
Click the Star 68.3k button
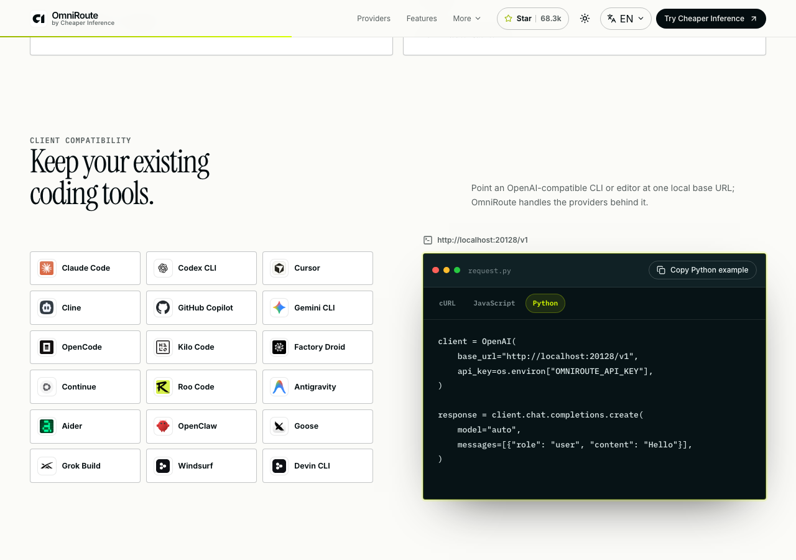(x=533, y=19)
